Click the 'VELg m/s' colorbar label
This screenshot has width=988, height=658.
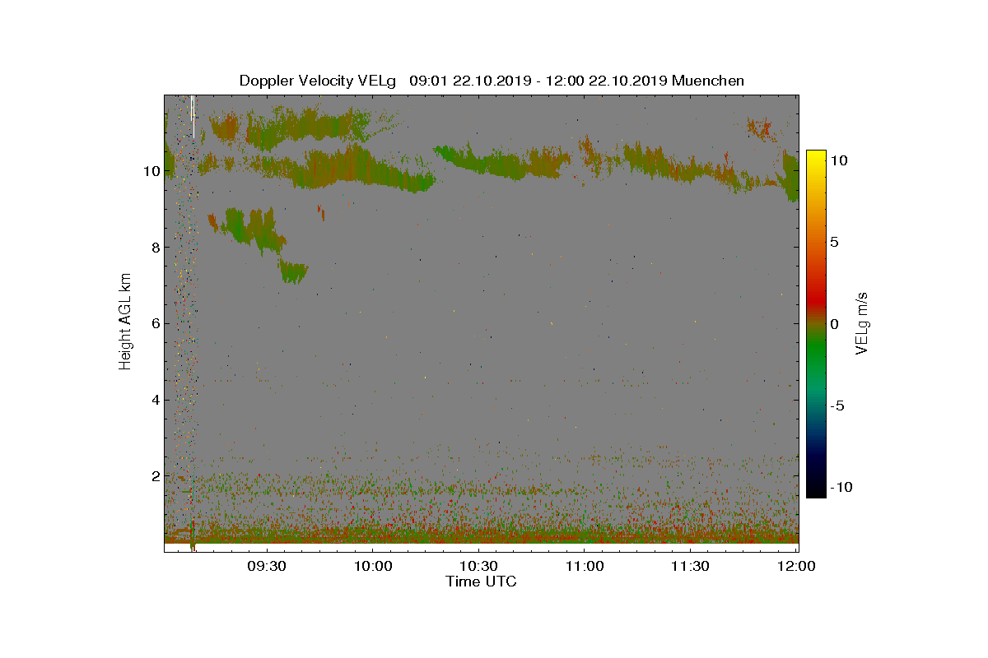tap(862, 322)
